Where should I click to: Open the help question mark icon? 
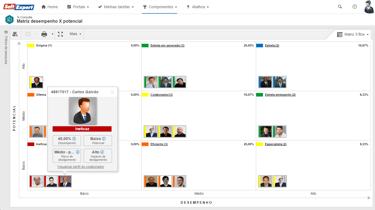[355, 7]
